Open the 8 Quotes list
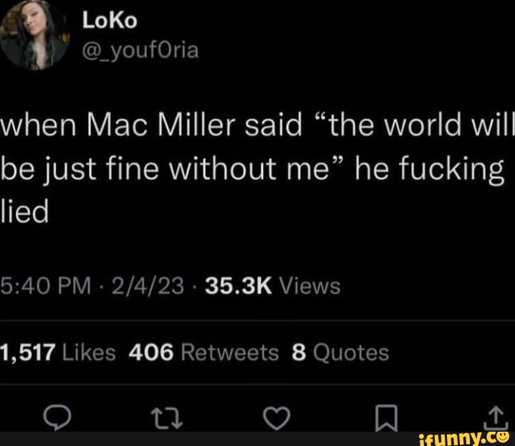 (x=340, y=353)
